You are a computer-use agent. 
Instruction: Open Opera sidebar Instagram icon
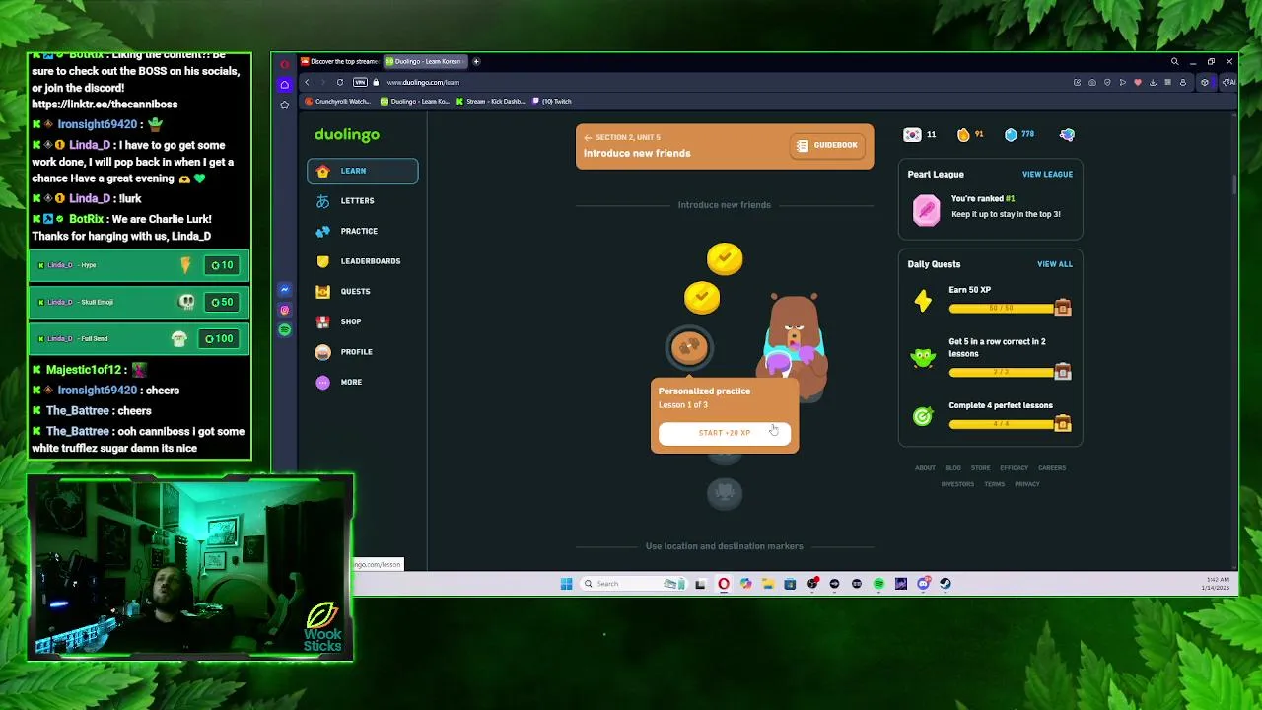pyautogui.click(x=284, y=310)
